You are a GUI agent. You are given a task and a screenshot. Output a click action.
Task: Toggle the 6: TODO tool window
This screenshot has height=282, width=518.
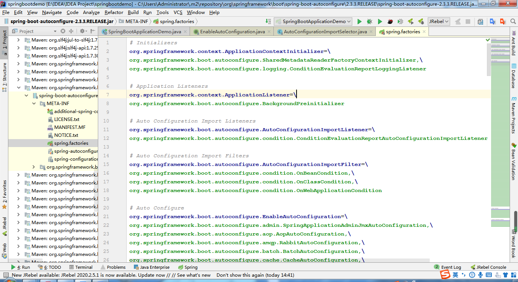(49, 267)
